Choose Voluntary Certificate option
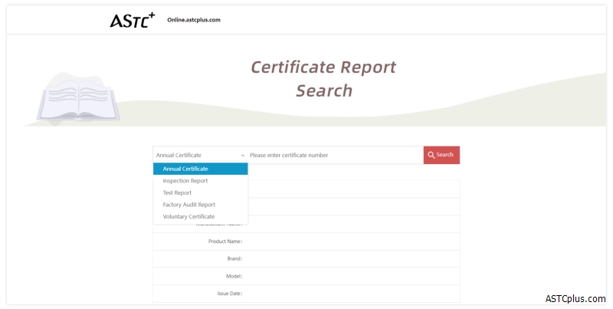This screenshot has width=613, height=309. 188,216
